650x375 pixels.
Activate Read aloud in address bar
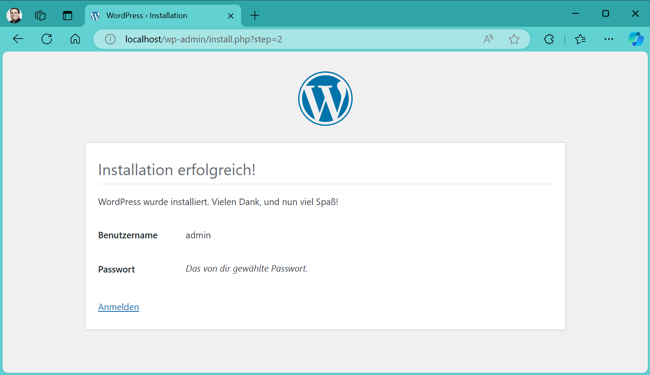(x=489, y=39)
